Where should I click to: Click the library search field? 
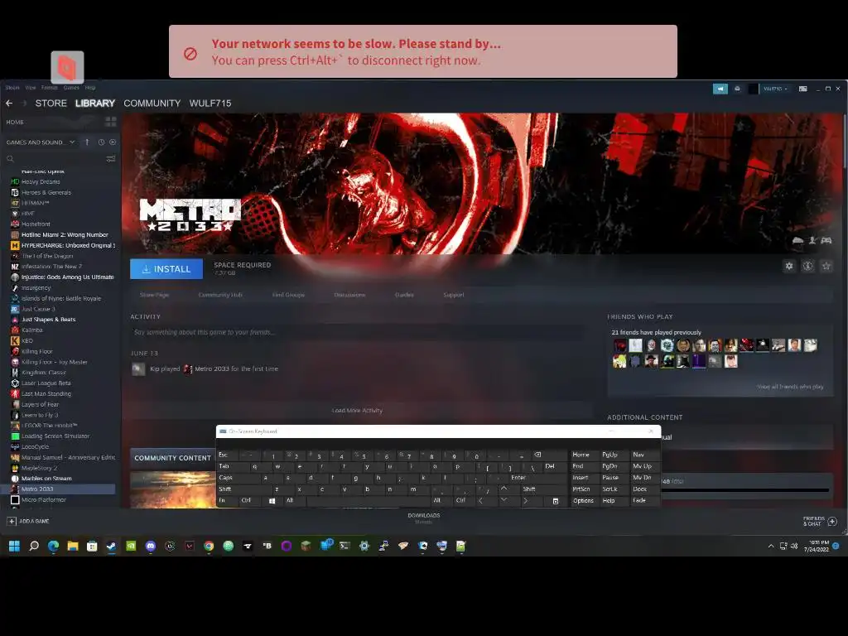coord(54,158)
